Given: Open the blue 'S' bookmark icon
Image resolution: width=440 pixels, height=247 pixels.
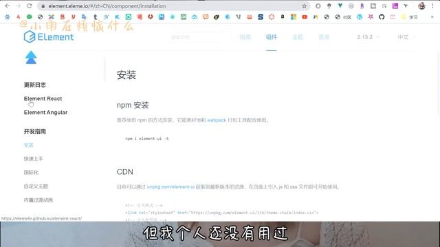Looking at the screenshot, I should (261, 17).
